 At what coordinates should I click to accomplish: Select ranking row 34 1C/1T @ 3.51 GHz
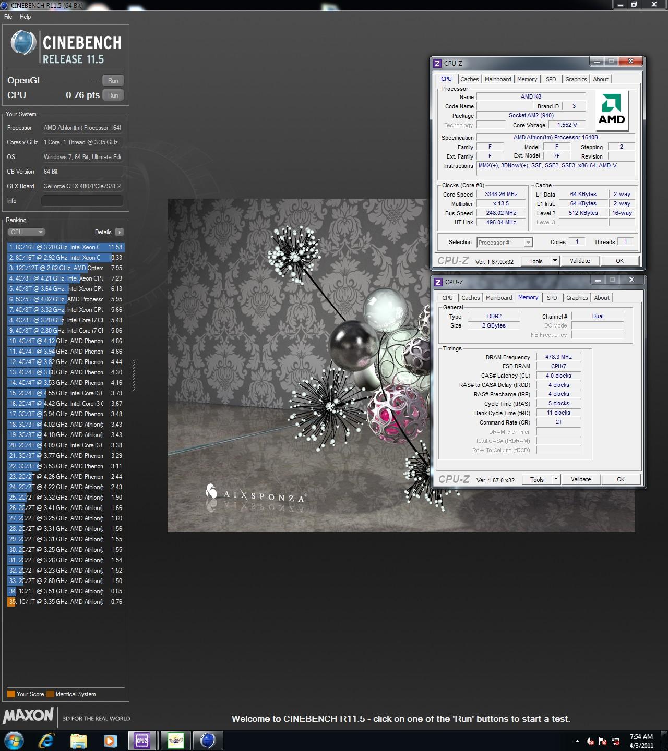(x=66, y=591)
